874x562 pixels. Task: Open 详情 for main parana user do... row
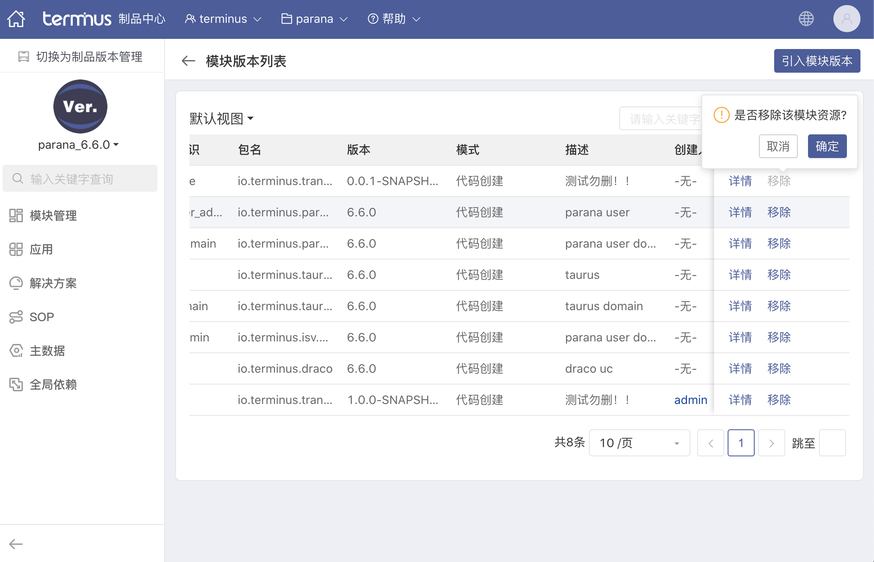pos(740,243)
